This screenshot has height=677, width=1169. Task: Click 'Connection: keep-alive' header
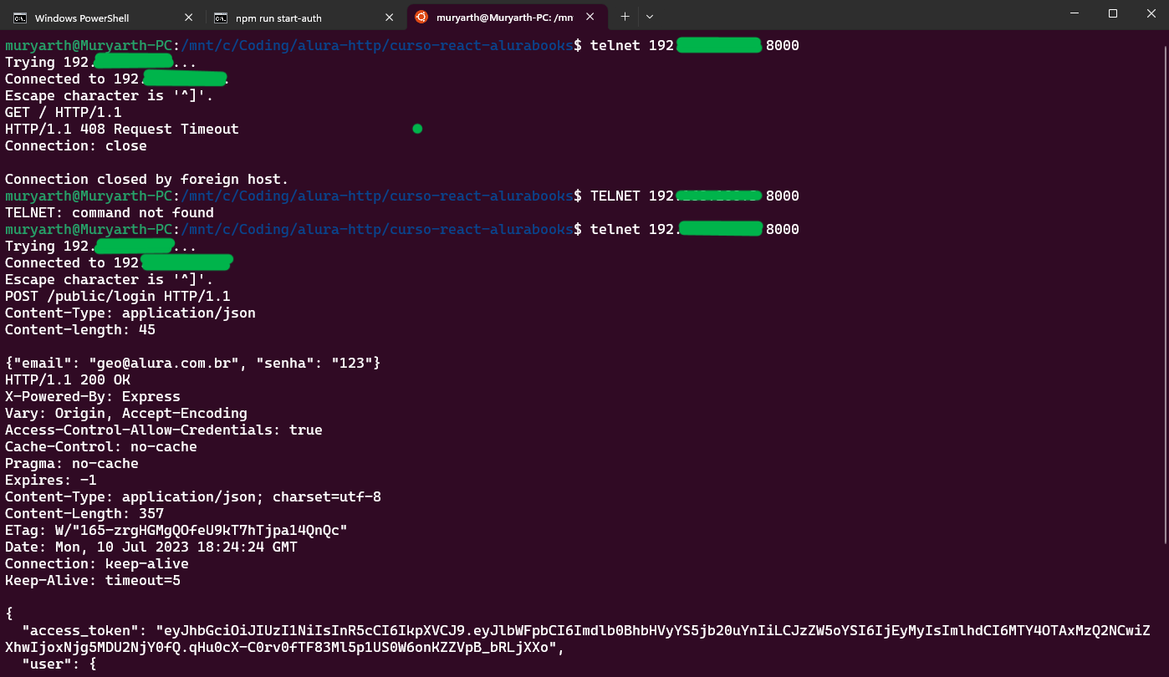97,563
